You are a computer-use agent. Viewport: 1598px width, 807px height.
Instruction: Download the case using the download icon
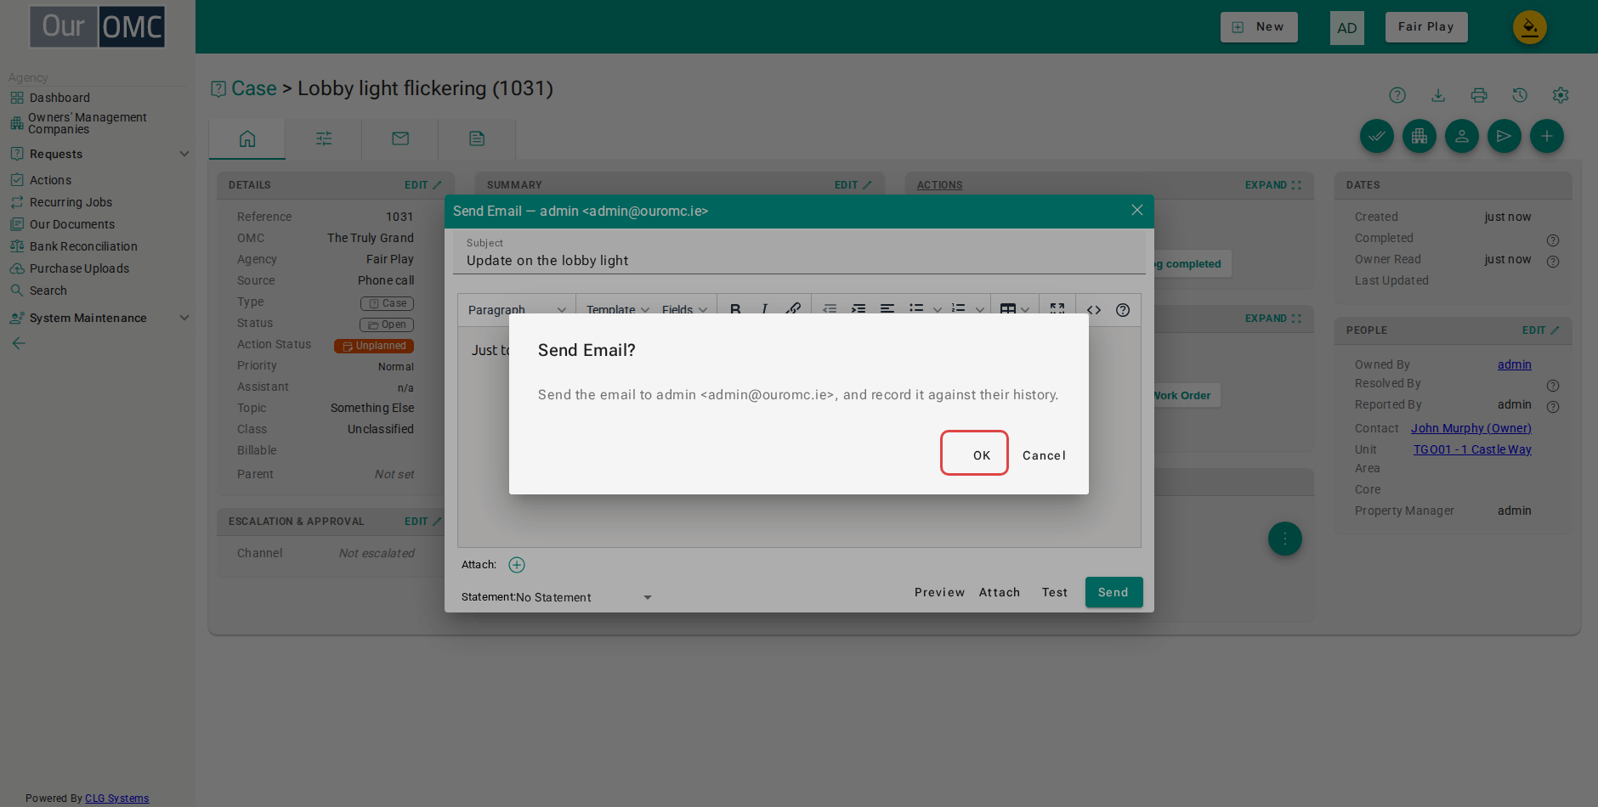pyautogui.click(x=1438, y=95)
